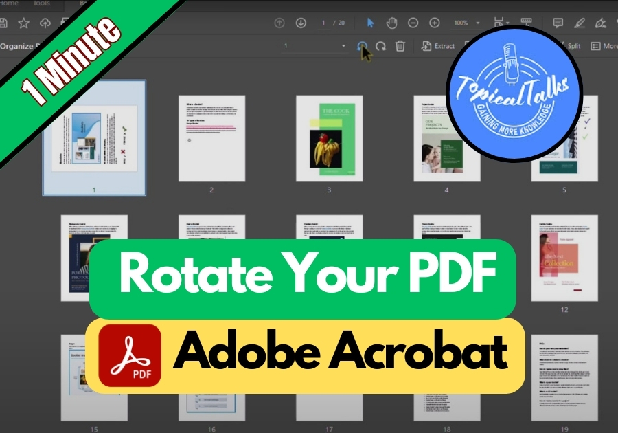618x433 pixels.
Task: Click the Split button
Action: pyautogui.click(x=573, y=46)
